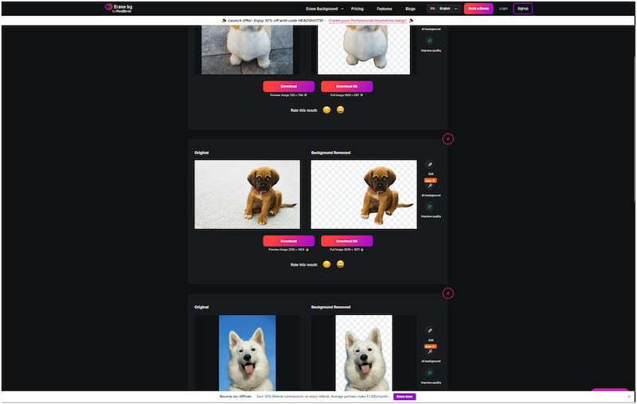637x404 pixels.
Task: Remove the brown puppy result card
Action: point(447,138)
